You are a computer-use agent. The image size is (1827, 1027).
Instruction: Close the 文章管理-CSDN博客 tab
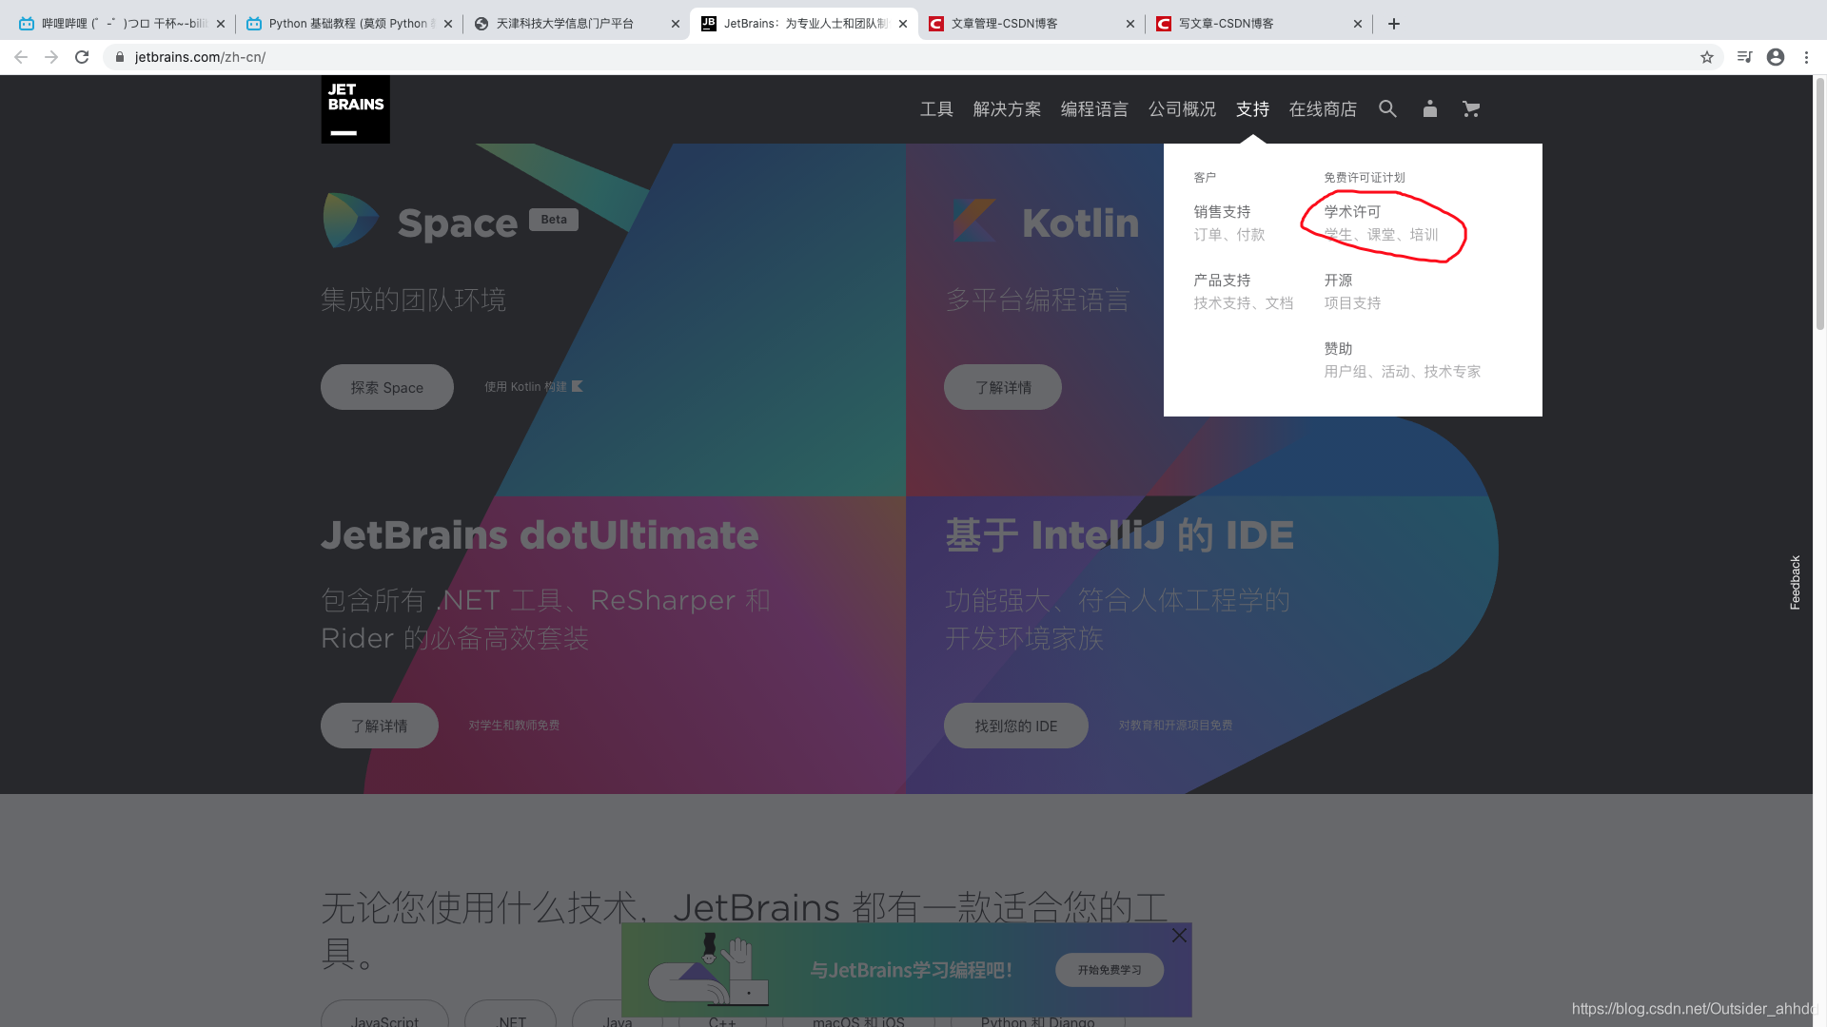click(1130, 24)
